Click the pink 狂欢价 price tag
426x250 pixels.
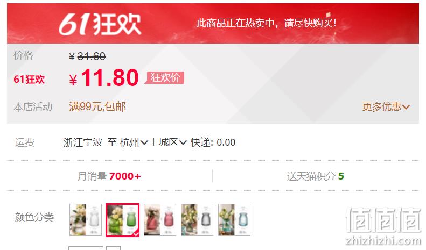tap(165, 78)
